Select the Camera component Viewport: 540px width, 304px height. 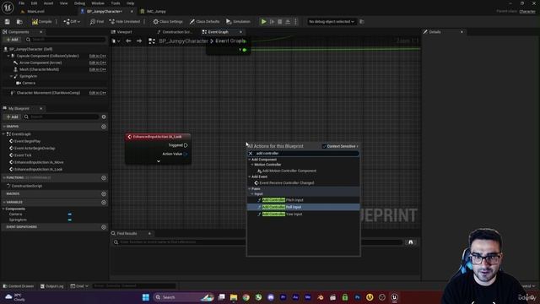click(29, 83)
